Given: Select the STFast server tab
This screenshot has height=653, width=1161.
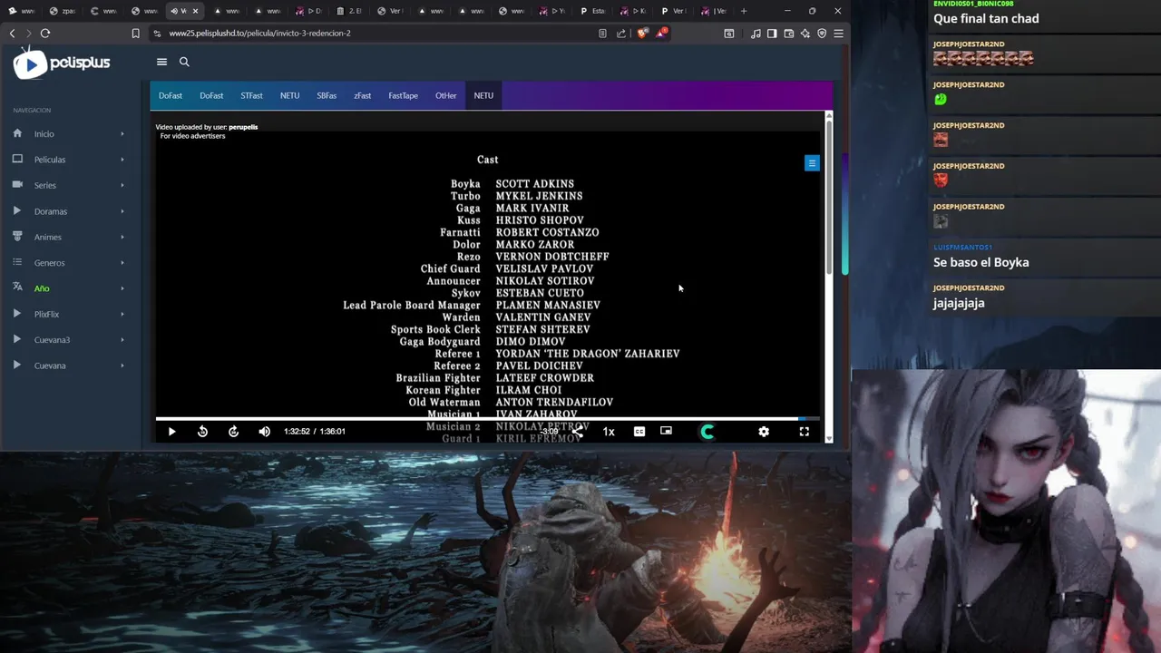Looking at the screenshot, I should [x=251, y=95].
